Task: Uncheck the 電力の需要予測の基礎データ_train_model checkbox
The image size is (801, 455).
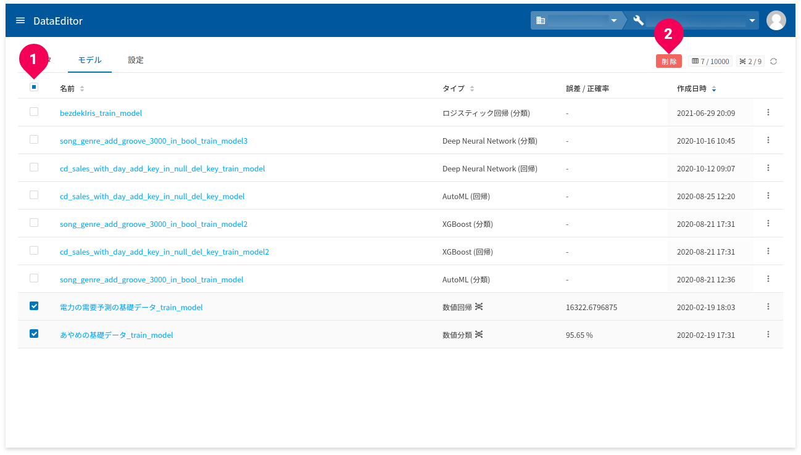Action: click(34, 306)
